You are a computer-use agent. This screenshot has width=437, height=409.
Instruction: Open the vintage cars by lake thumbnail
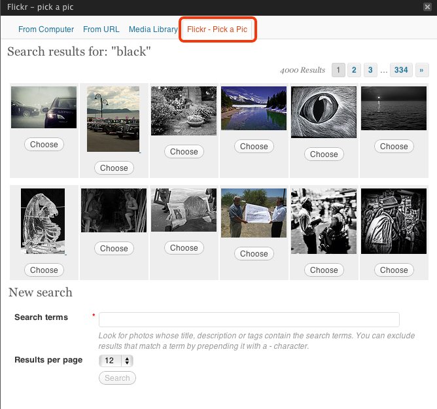point(113,119)
